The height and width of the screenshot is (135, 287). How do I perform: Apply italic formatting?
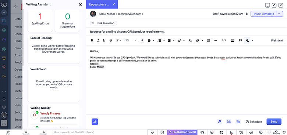pos(98,40)
